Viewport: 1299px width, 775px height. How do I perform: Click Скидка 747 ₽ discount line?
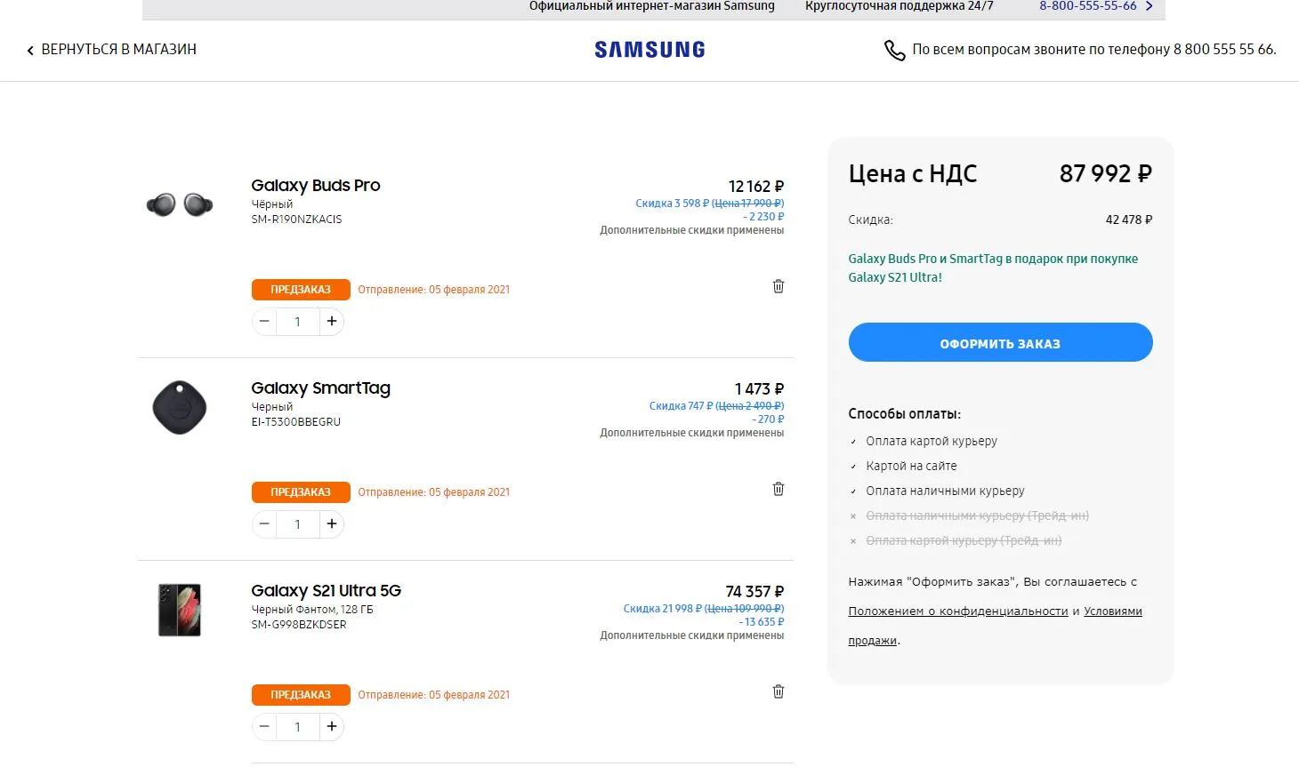point(716,406)
